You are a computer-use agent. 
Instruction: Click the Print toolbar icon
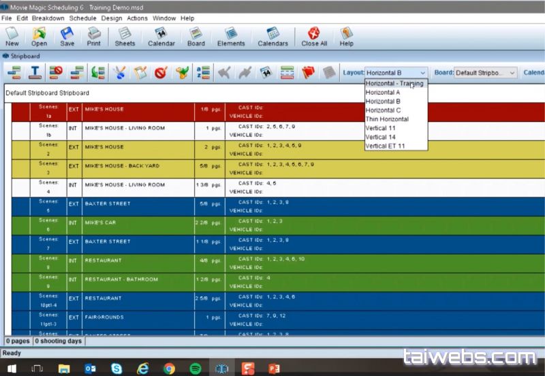[x=94, y=37]
